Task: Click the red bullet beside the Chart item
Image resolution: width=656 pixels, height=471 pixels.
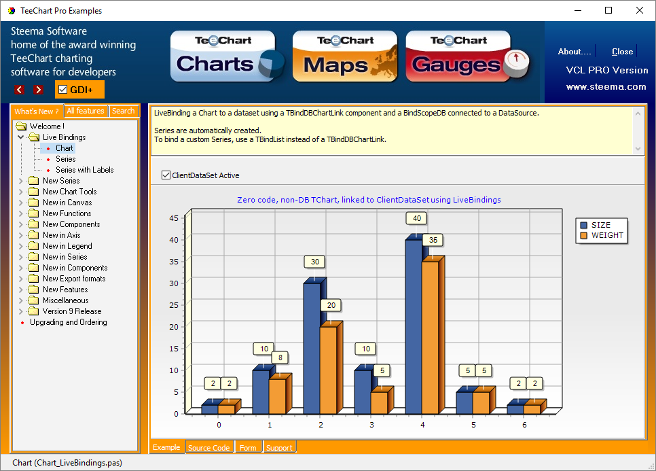Action: [48, 148]
